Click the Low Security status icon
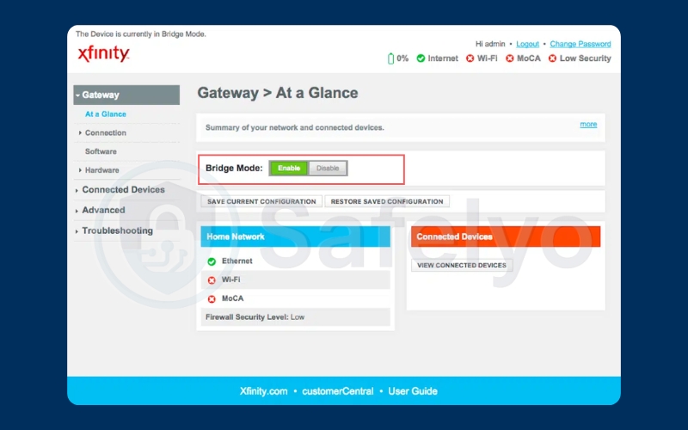 [552, 58]
